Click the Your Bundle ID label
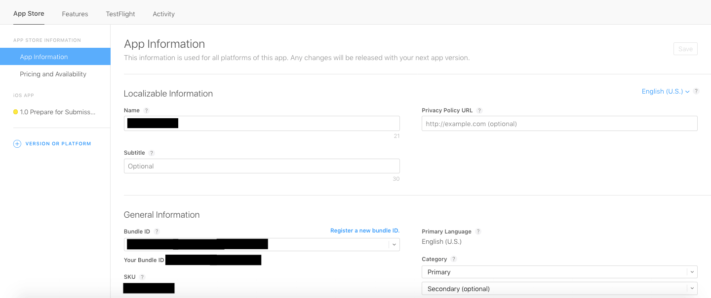711x298 pixels. (144, 260)
